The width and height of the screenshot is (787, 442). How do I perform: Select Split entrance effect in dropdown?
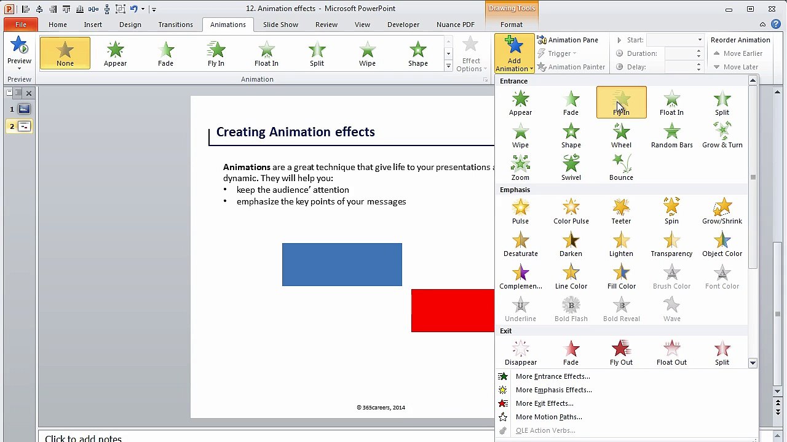tap(722, 103)
